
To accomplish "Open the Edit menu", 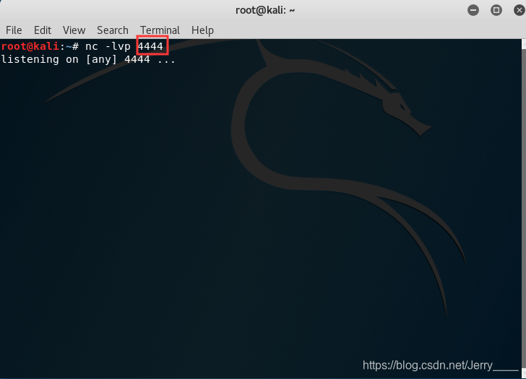I will pos(43,30).
